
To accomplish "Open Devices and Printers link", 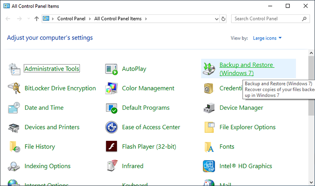I will click(x=52, y=127).
